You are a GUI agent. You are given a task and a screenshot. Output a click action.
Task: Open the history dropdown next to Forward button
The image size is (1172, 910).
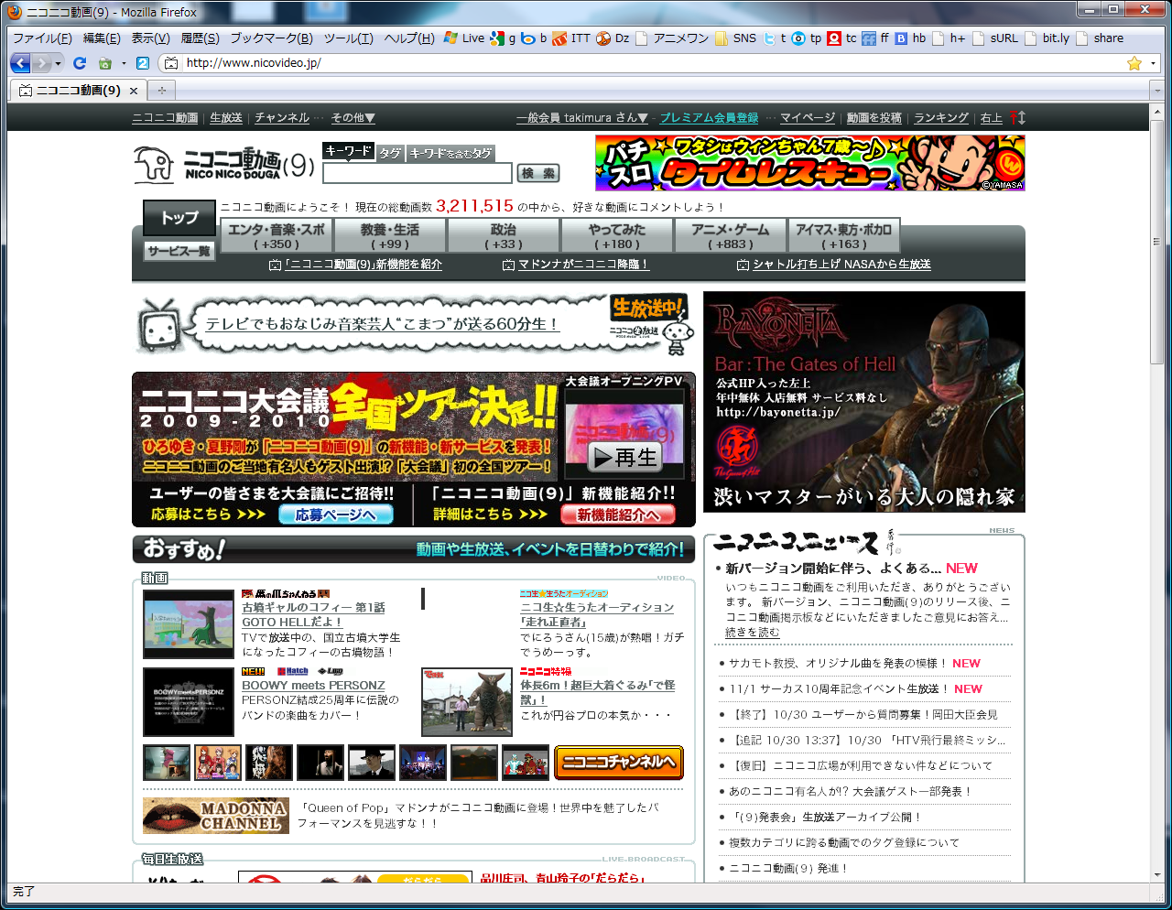(58, 63)
